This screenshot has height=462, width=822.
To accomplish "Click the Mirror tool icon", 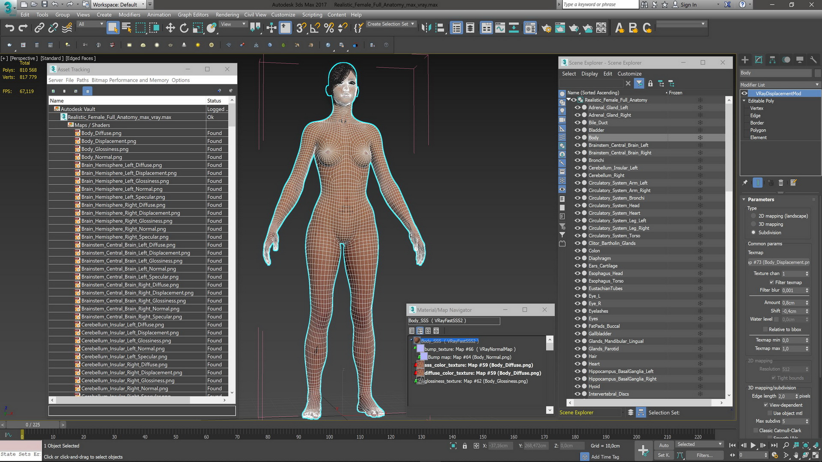I will click(426, 28).
